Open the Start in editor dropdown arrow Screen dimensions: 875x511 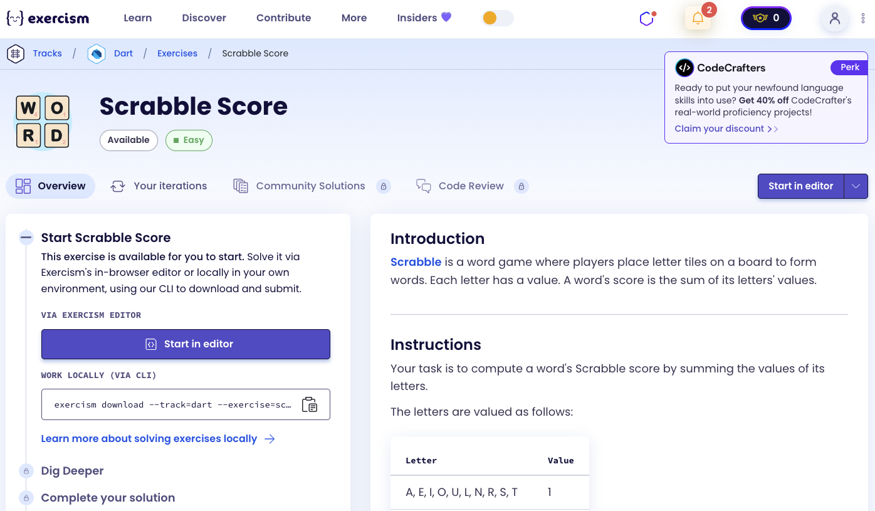(856, 186)
